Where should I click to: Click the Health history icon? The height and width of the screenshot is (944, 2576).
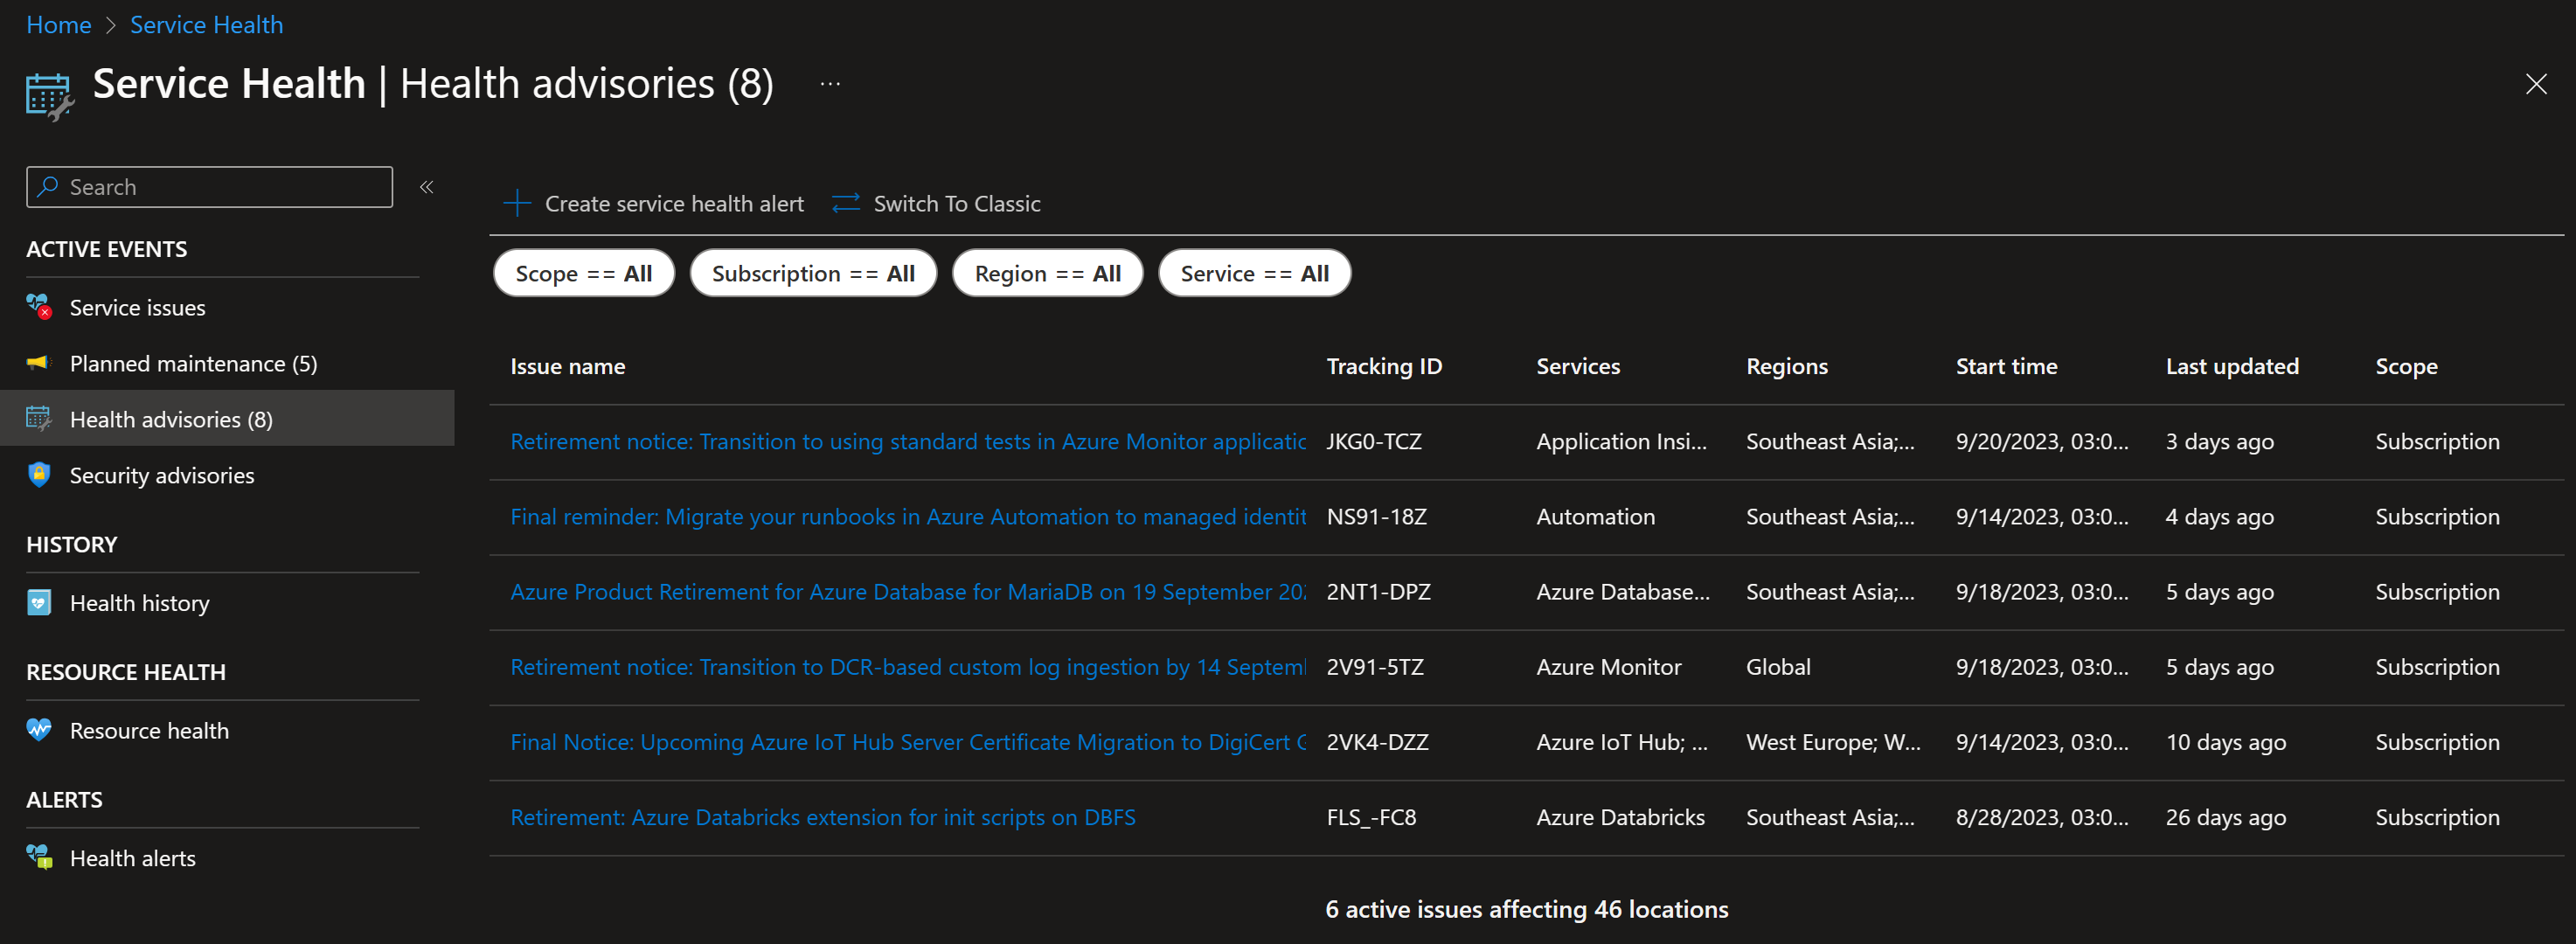point(39,603)
